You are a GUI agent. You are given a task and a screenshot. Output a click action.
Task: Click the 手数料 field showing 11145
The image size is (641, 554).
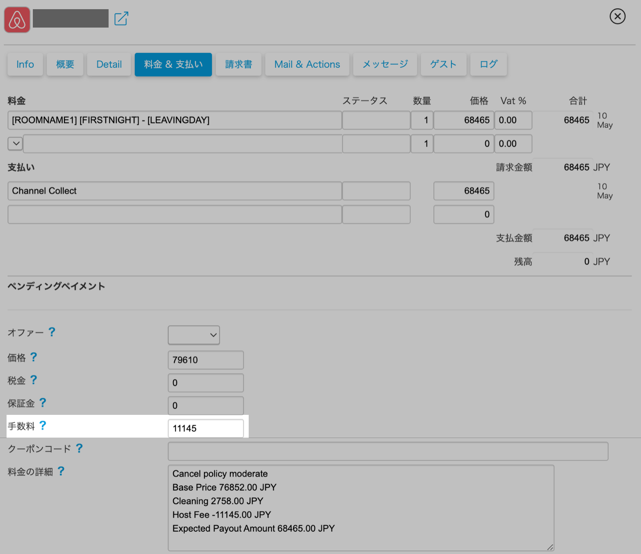coord(206,428)
